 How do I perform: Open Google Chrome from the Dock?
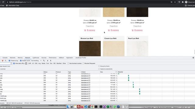(x=93, y=107)
